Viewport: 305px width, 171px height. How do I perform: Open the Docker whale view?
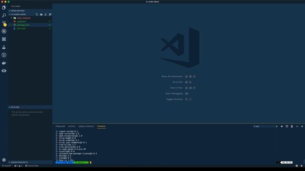(x=4, y=63)
